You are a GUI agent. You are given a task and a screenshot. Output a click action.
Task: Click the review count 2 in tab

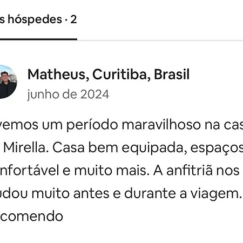point(73,19)
